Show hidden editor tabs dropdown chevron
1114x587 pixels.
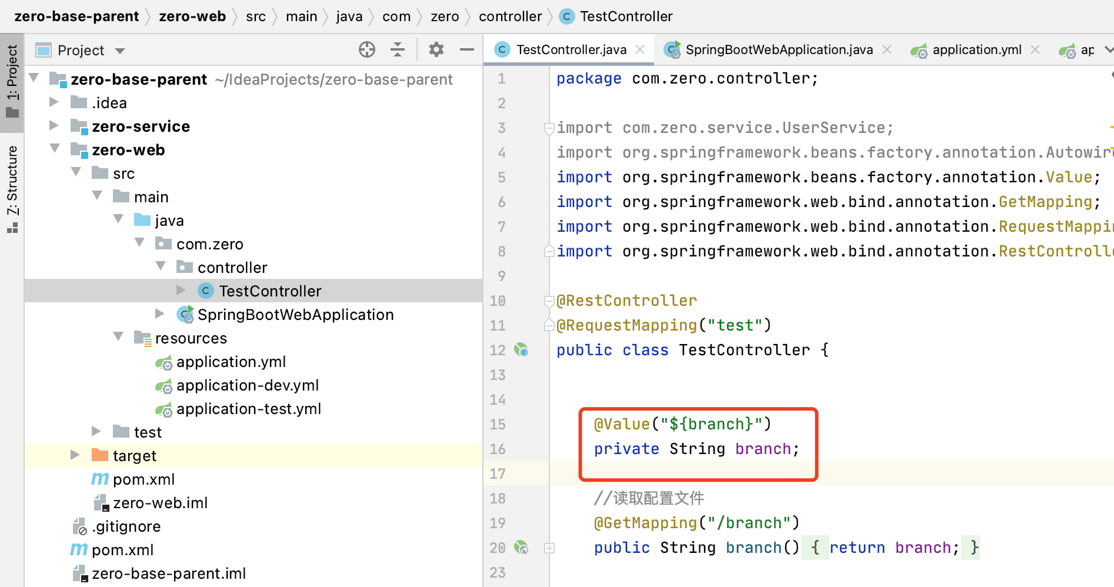(1108, 50)
